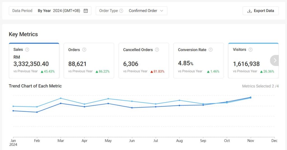
Task: Click the help icon beside Sales
Action: pos(27,50)
